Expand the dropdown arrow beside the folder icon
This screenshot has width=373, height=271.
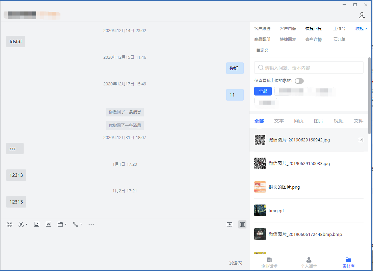pos(65,224)
